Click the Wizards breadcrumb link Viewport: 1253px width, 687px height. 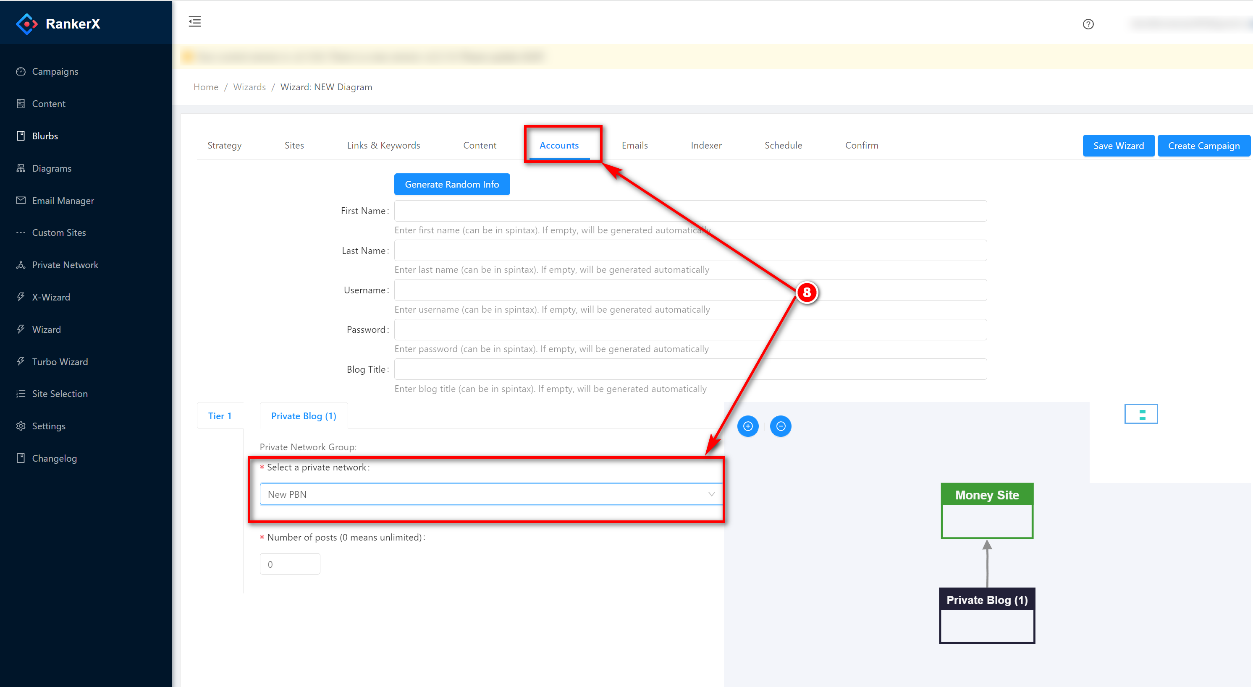tap(249, 87)
